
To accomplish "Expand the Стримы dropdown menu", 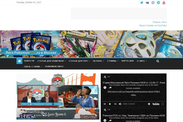I will 113,61.
